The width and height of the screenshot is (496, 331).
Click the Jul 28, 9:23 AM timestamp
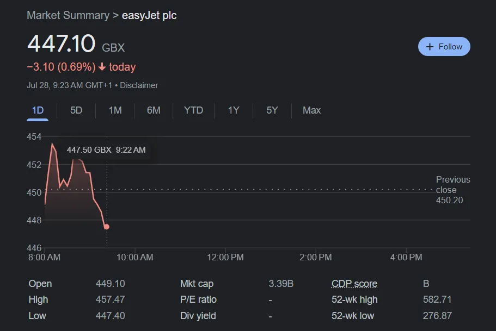pos(69,85)
